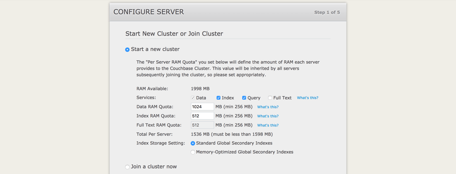Click the Data RAM Quota label
Image resolution: width=456 pixels, height=174 pixels.
click(155, 107)
